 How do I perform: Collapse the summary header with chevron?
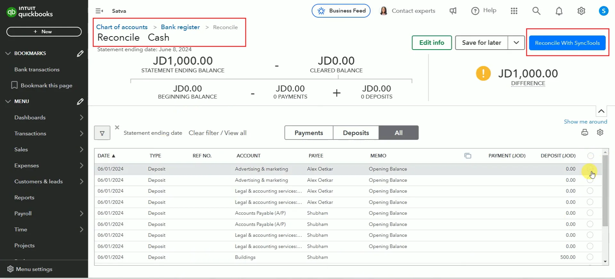pos(601,111)
